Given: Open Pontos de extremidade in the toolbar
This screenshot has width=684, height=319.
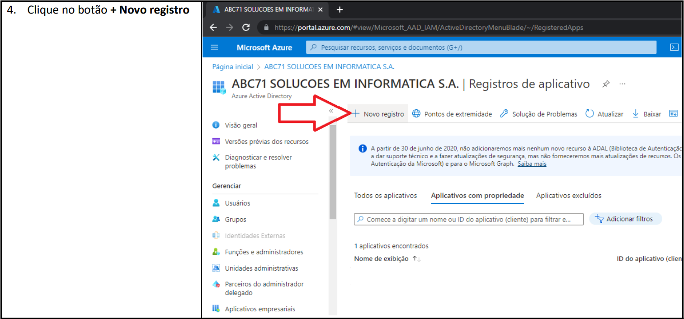Looking at the screenshot, I should (x=452, y=114).
